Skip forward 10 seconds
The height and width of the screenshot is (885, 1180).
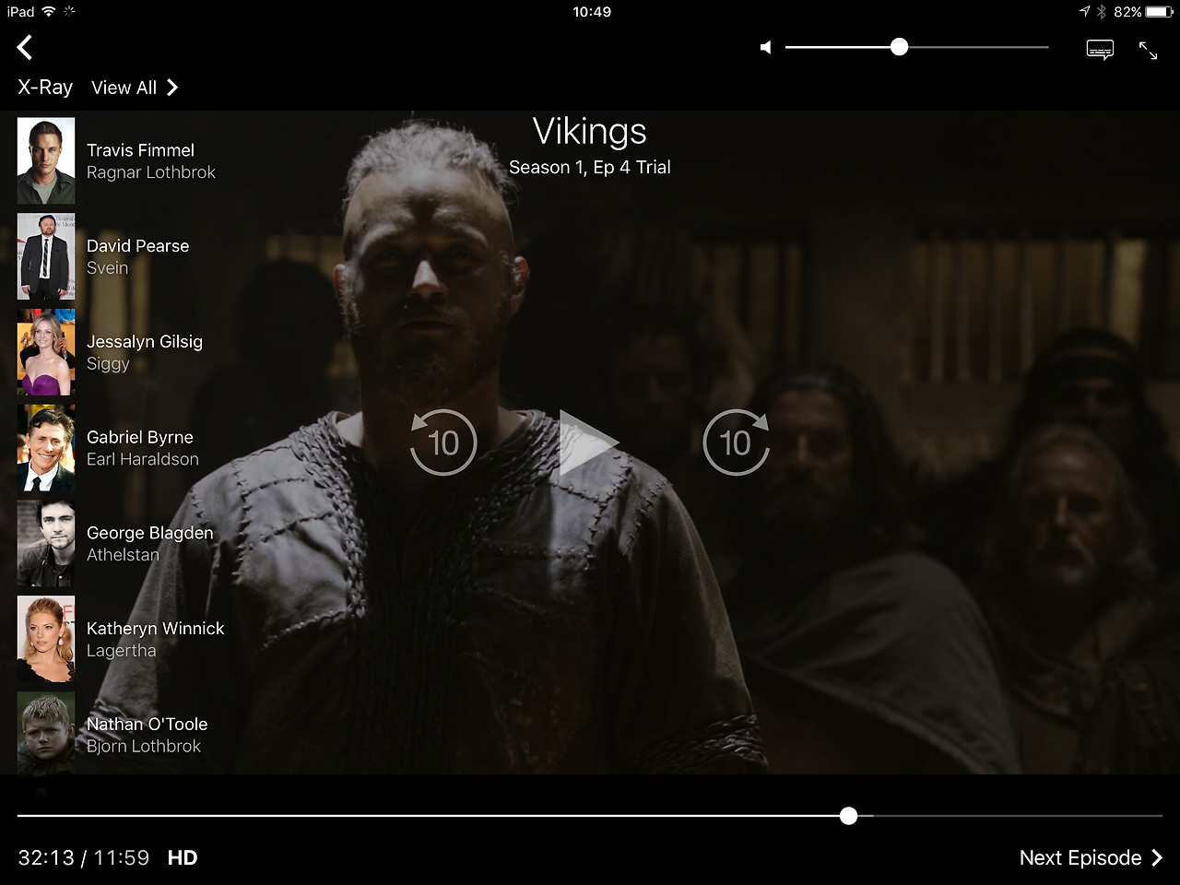[736, 442]
